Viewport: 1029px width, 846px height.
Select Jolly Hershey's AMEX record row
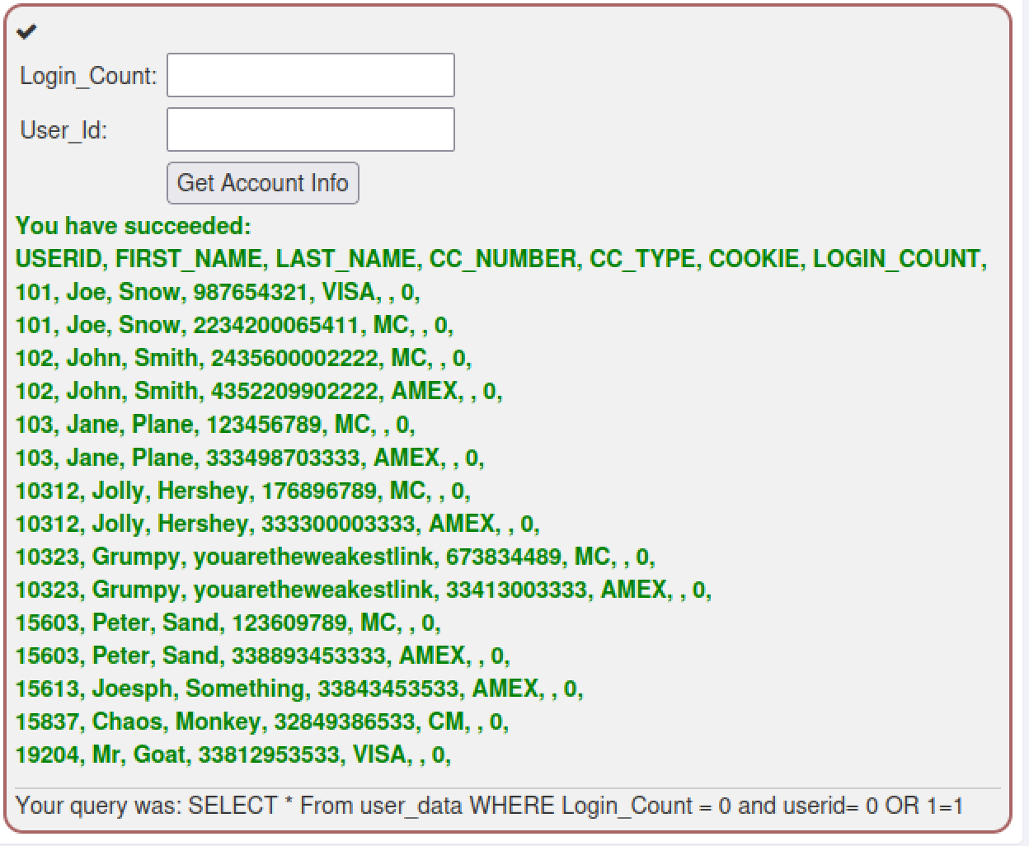point(277,524)
